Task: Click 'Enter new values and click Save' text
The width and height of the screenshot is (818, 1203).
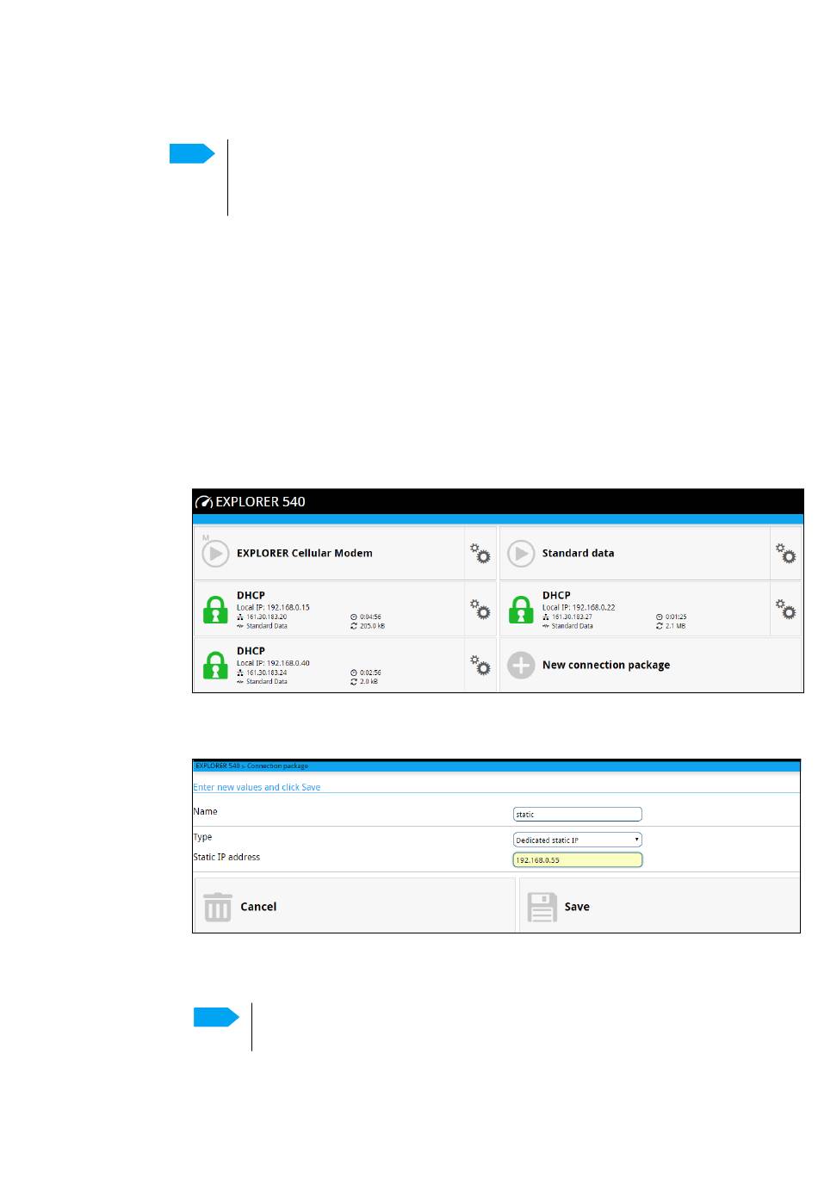Action: [257, 787]
